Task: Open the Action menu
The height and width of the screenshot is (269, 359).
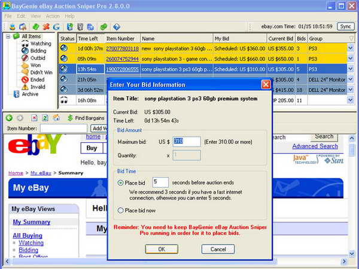Action: [x=53, y=16]
